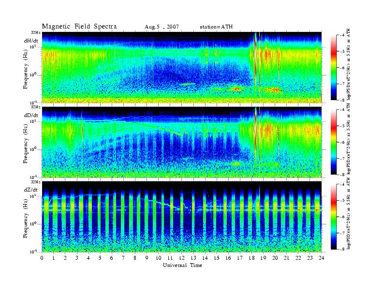Click '32Hz' label of dZ/dt panel
The height and width of the screenshot is (296, 383).
click(x=36, y=182)
